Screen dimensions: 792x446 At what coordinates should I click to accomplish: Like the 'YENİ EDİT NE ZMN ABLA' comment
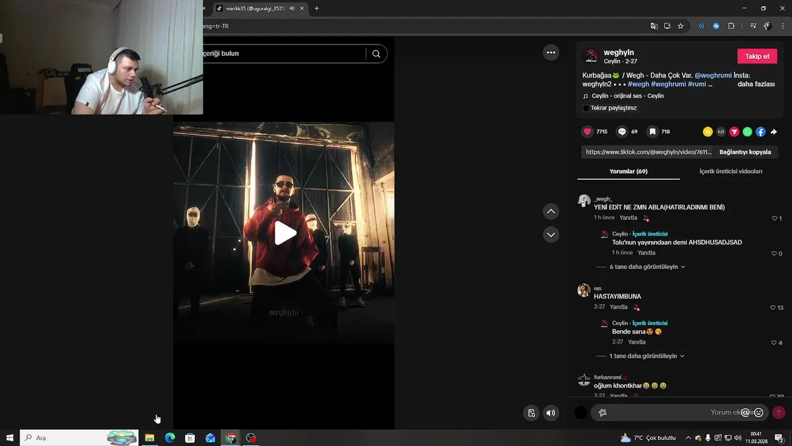pyautogui.click(x=774, y=219)
